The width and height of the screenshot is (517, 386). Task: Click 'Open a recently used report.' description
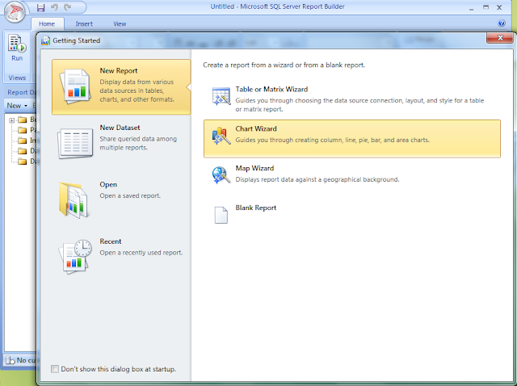(x=141, y=253)
